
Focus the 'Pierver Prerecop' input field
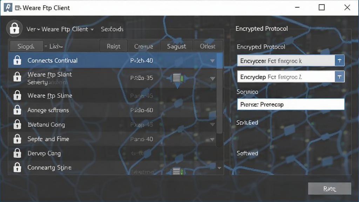[291, 105]
